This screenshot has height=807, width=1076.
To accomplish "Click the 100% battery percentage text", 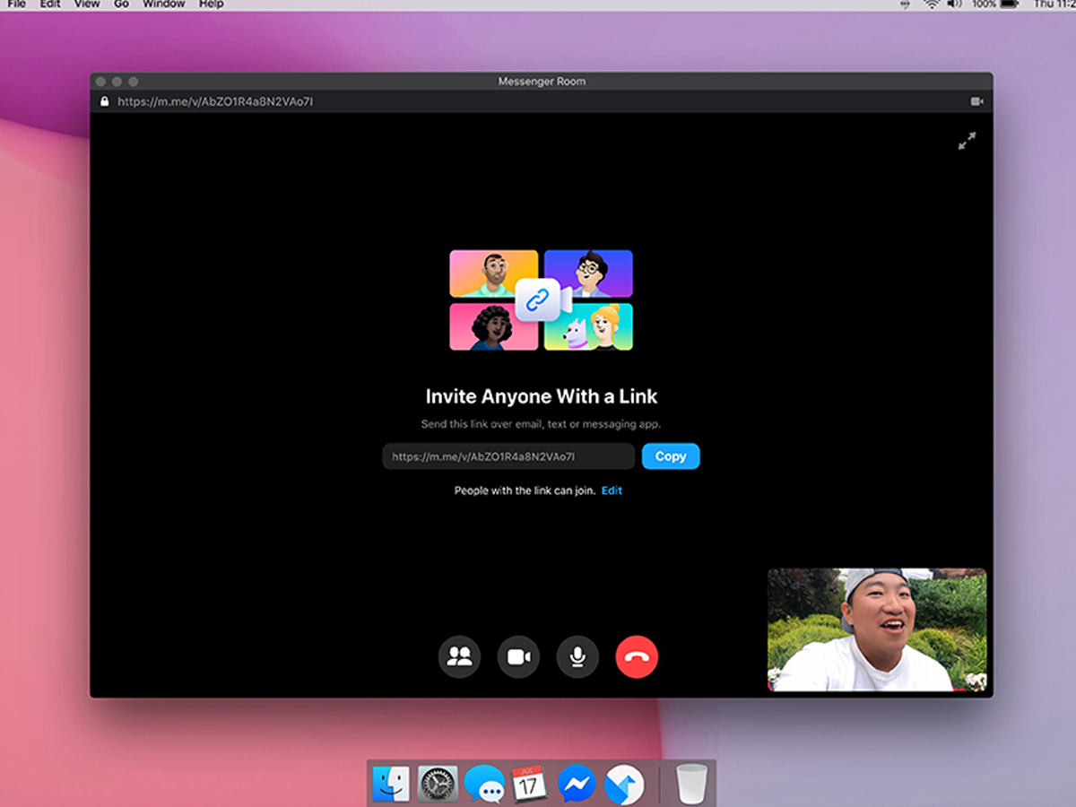I will (984, 4).
